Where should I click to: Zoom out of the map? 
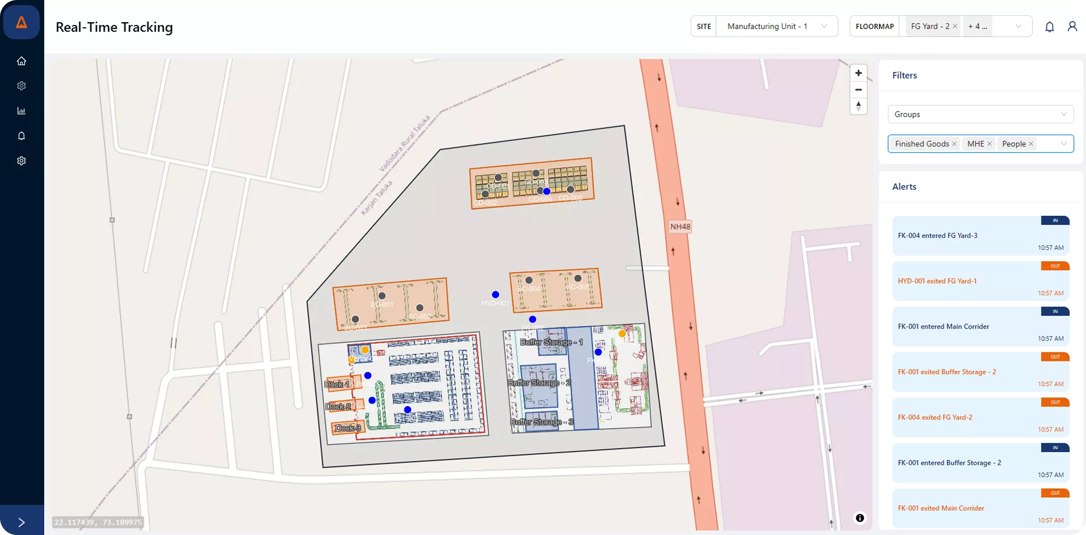click(x=859, y=89)
